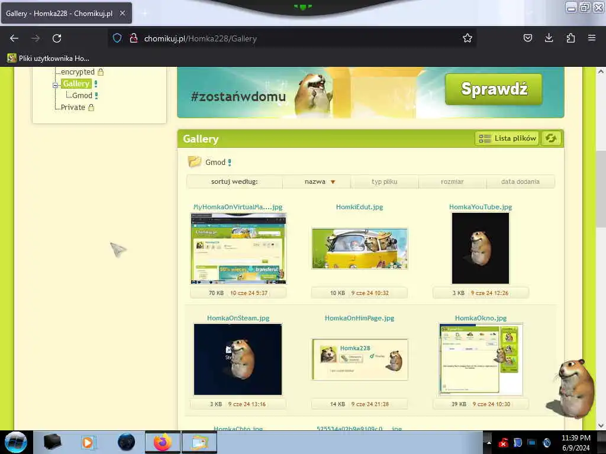
Task: Open the HomkiEdut.jpg file link
Action: point(359,207)
